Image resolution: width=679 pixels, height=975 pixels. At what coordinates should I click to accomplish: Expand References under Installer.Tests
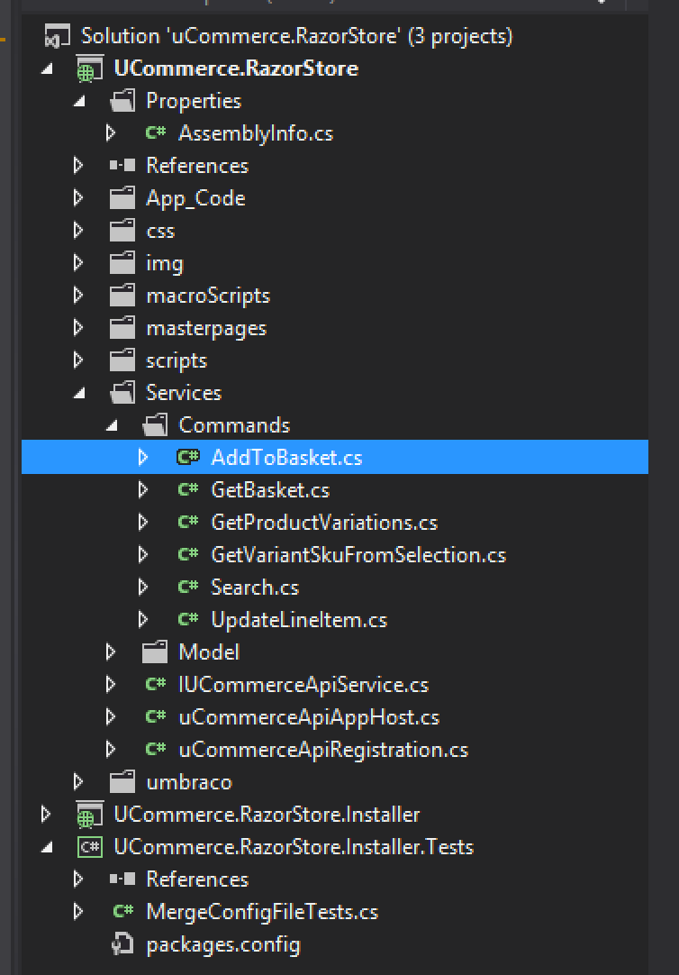[78, 879]
